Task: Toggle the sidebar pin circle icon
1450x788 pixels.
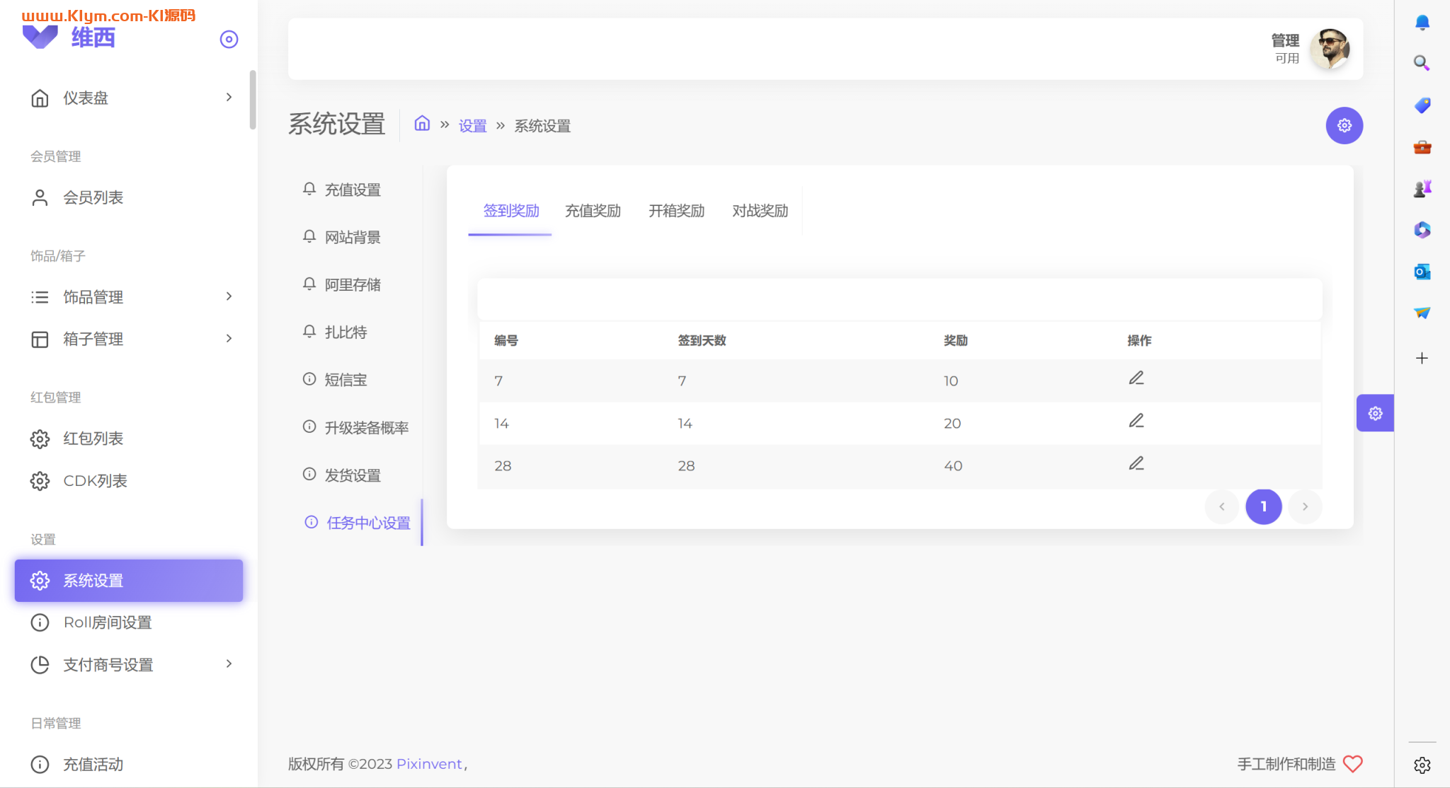Action: (x=229, y=40)
